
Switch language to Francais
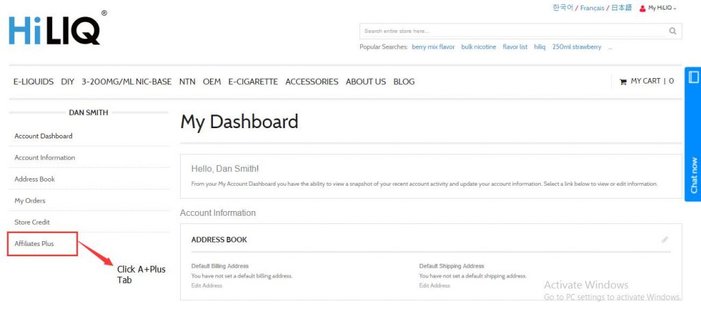(x=592, y=8)
